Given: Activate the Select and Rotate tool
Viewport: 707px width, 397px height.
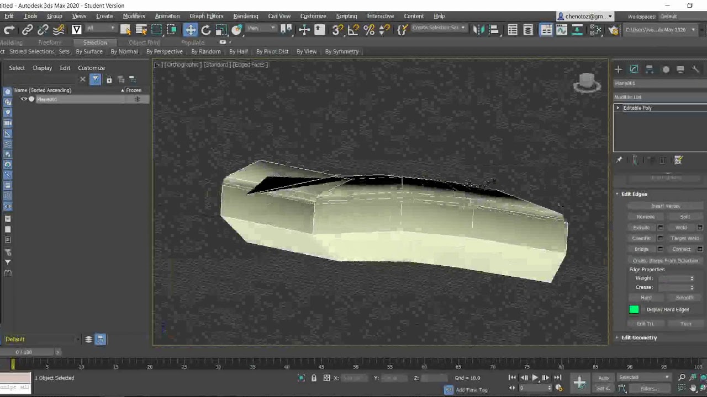Looking at the screenshot, I should [x=205, y=30].
